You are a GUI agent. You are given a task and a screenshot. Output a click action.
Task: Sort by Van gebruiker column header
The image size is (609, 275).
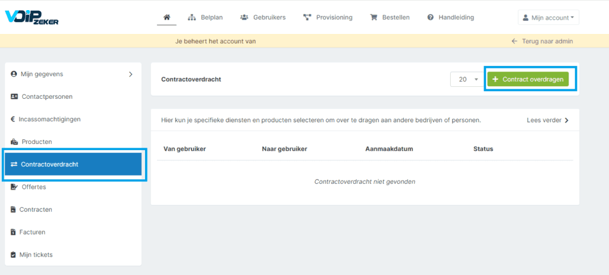click(185, 149)
